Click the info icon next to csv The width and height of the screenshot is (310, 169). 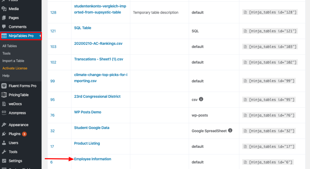tap(201, 99)
